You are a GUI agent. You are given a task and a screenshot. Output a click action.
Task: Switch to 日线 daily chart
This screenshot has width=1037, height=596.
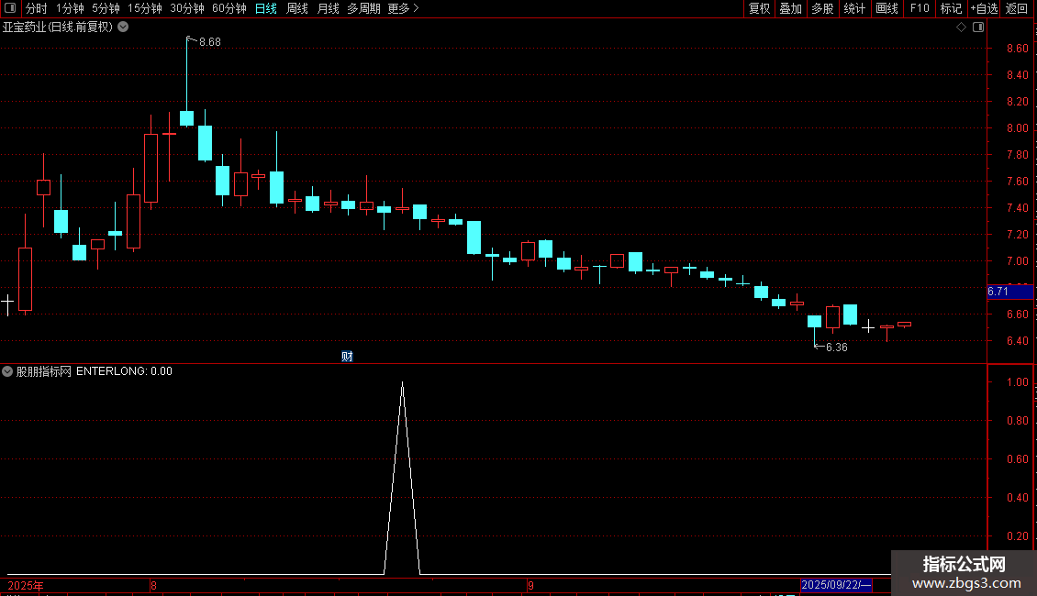tap(266, 8)
